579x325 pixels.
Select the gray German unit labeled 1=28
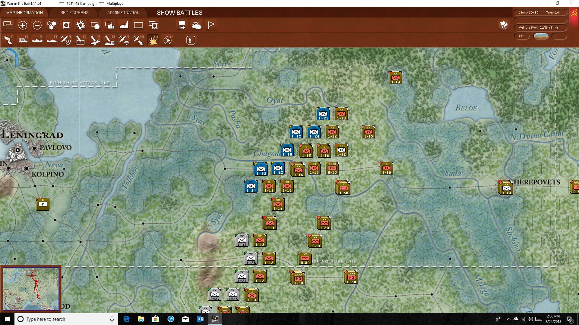point(251,258)
